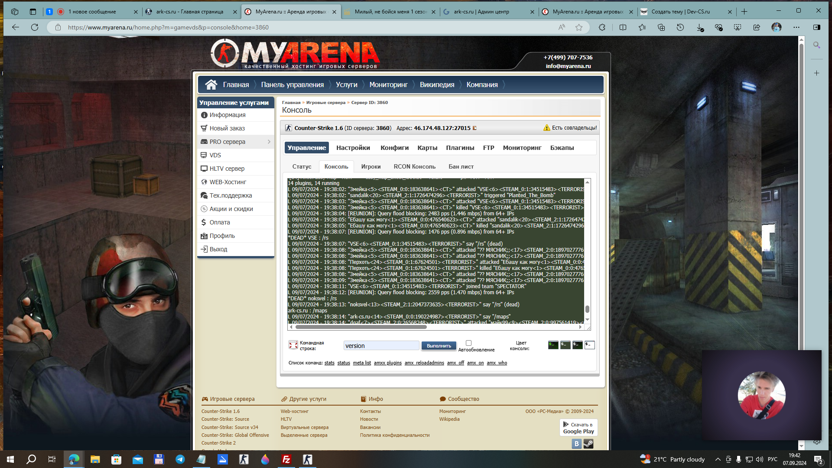This screenshot has width=832, height=468.
Task: Click the 'meta list' command link
Action: coord(362,363)
